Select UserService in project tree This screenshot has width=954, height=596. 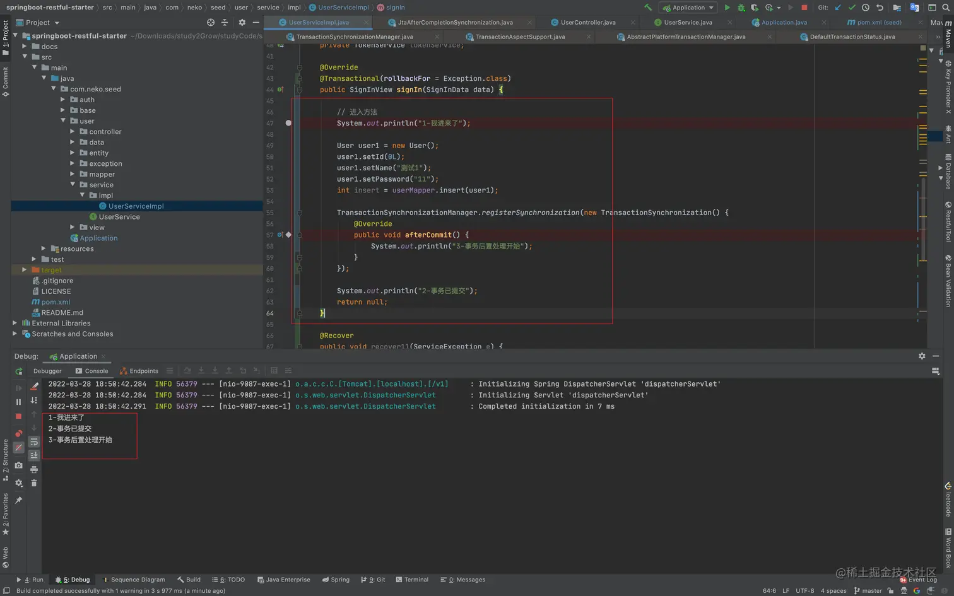(119, 217)
